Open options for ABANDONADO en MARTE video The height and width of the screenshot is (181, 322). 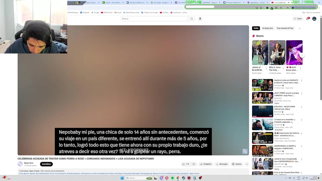(301, 146)
